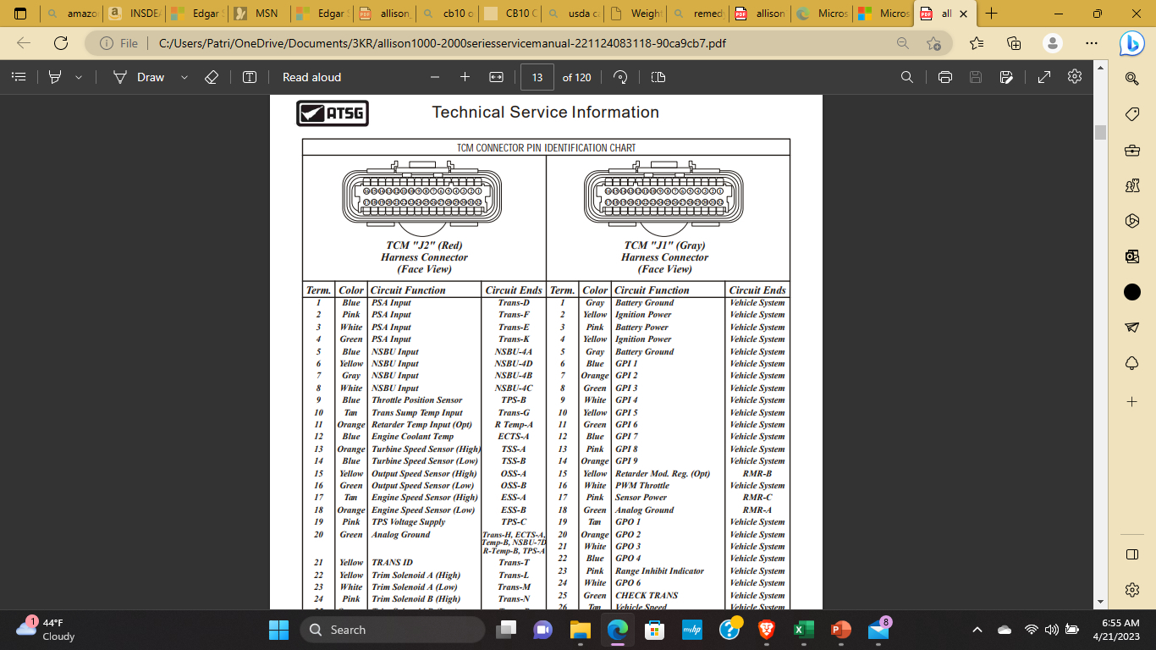Viewport: 1156px width, 650px height.
Task: Select the PDF highlight tool
Action: 56,77
